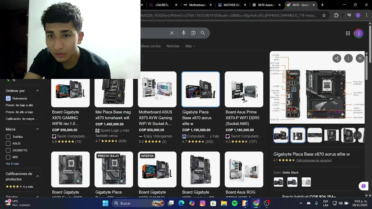The height and width of the screenshot is (209, 372).
Task: Sort by Calificación: de mayor
Action: tap(22, 119)
